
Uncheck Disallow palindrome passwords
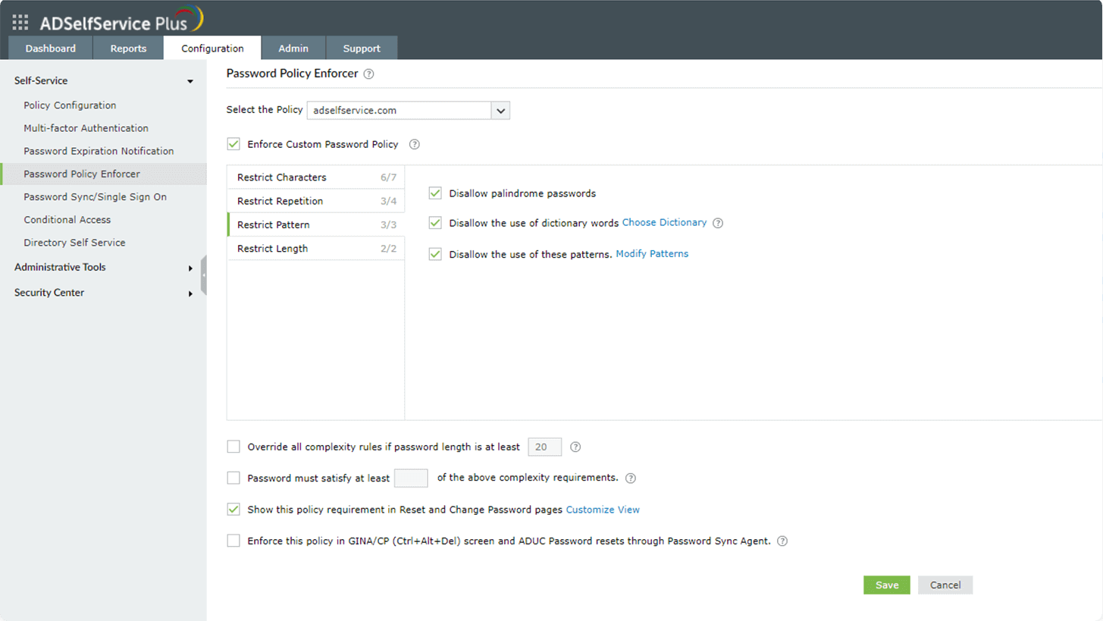click(435, 193)
